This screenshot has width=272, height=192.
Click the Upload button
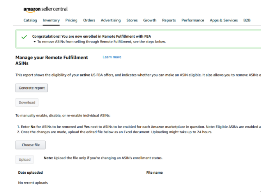[x=25, y=159]
